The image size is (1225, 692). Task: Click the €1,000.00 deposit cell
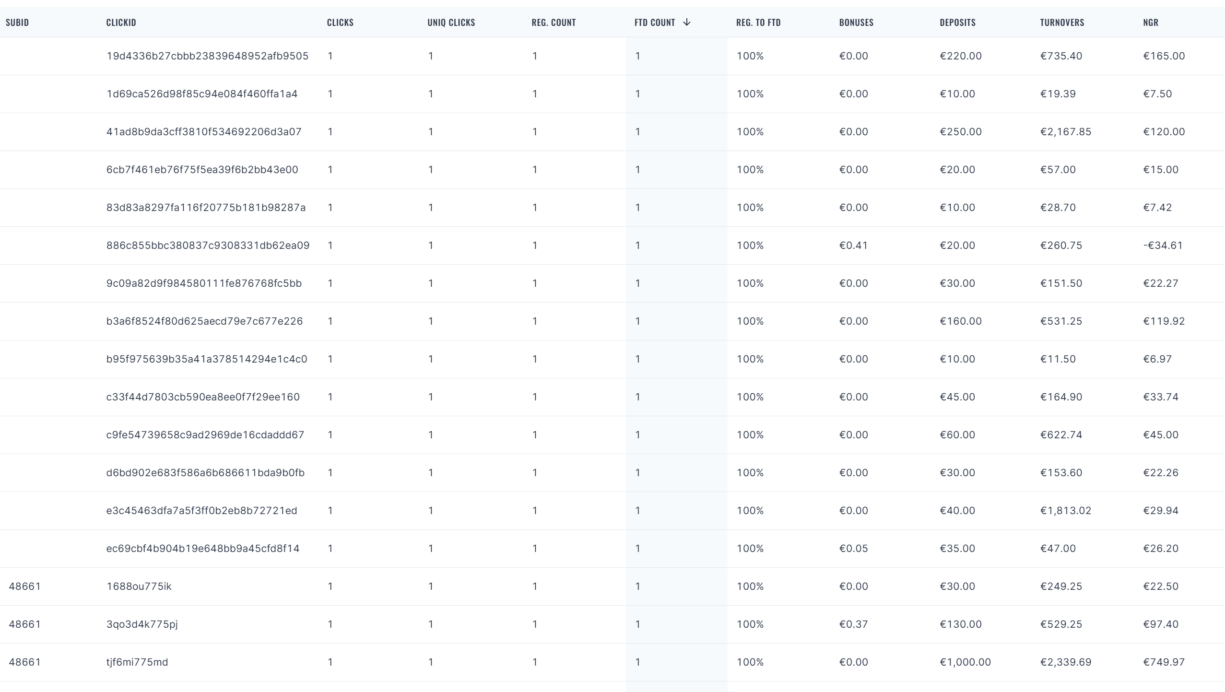(965, 662)
